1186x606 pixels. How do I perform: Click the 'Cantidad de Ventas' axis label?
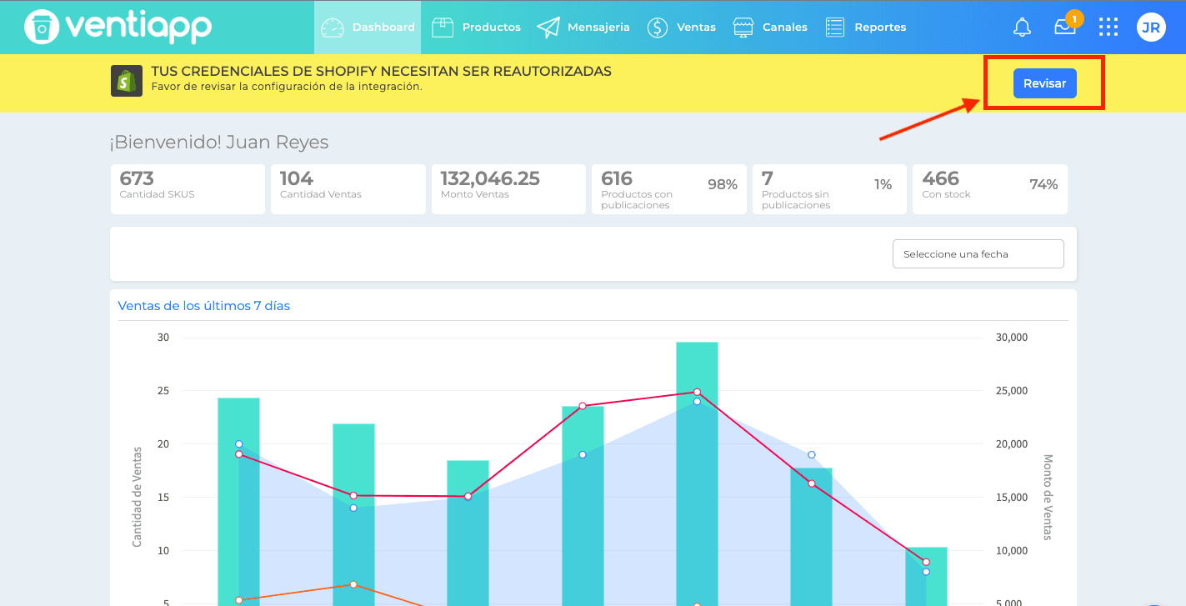[x=138, y=497]
